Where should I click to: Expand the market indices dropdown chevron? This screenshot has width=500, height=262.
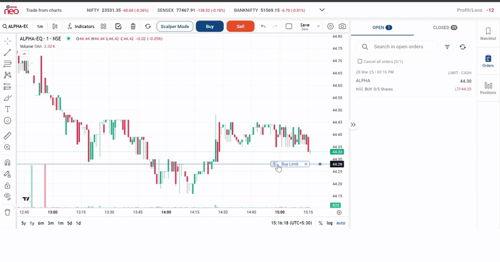(322, 10)
